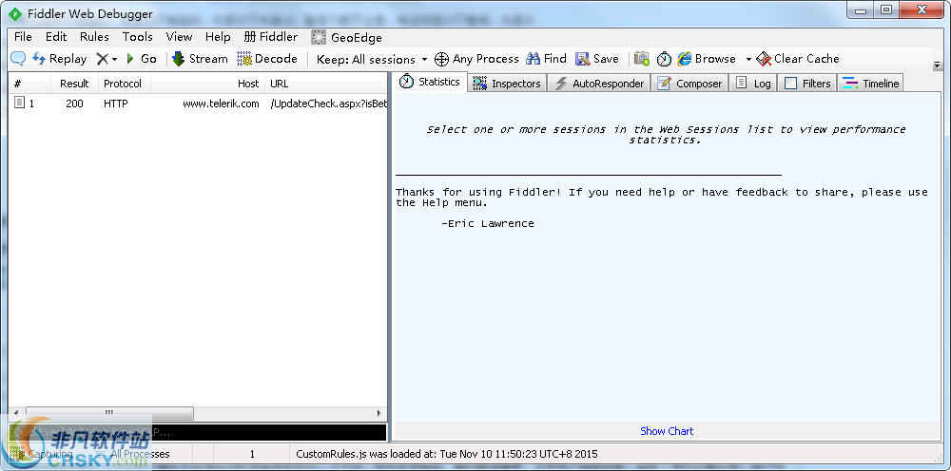This screenshot has width=951, height=471.
Task: Click session list scroll left arrow
Action: (x=16, y=413)
